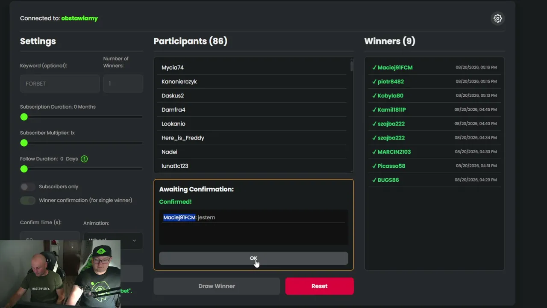Click the red Reset button
Image resolution: width=547 pixels, height=308 pixels.
(x=319, y=286)
